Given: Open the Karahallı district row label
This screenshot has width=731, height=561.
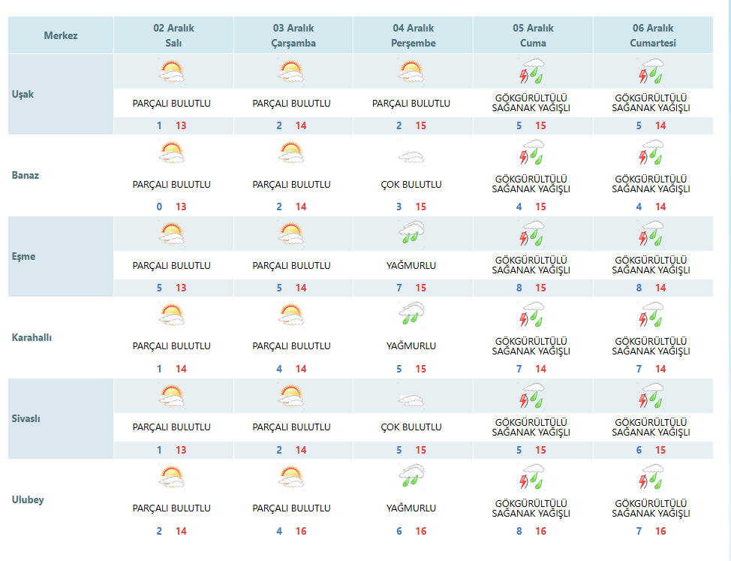Looking at the screenshot, I should (32, 338).
